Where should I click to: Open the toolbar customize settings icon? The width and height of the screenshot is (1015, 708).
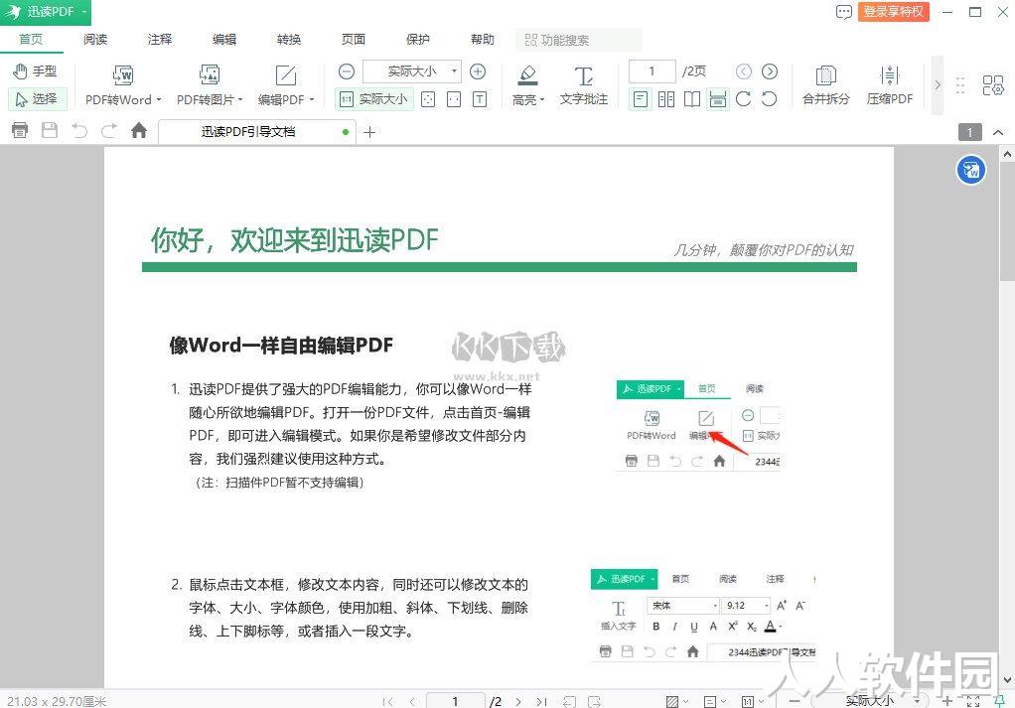[992, 84]
